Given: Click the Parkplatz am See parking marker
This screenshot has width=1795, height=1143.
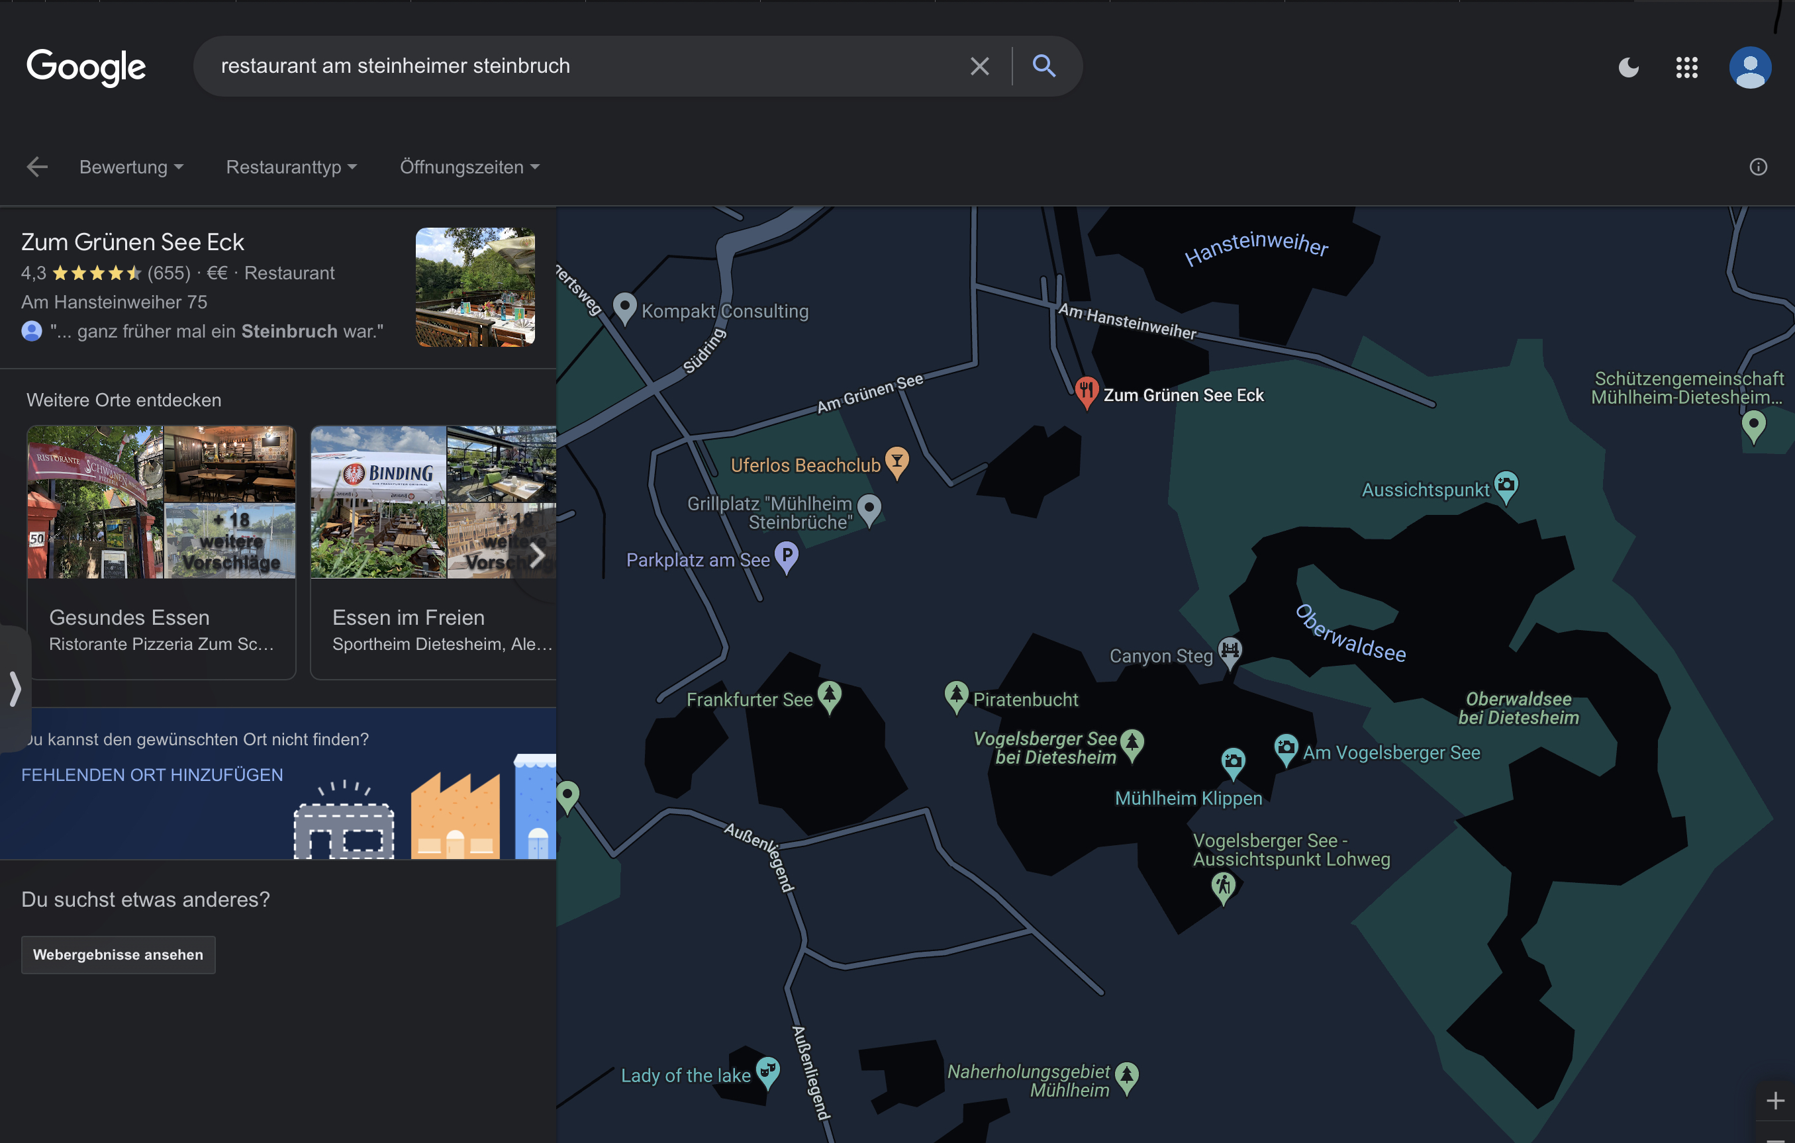Looking at the screenshot, I should [787, 556].
